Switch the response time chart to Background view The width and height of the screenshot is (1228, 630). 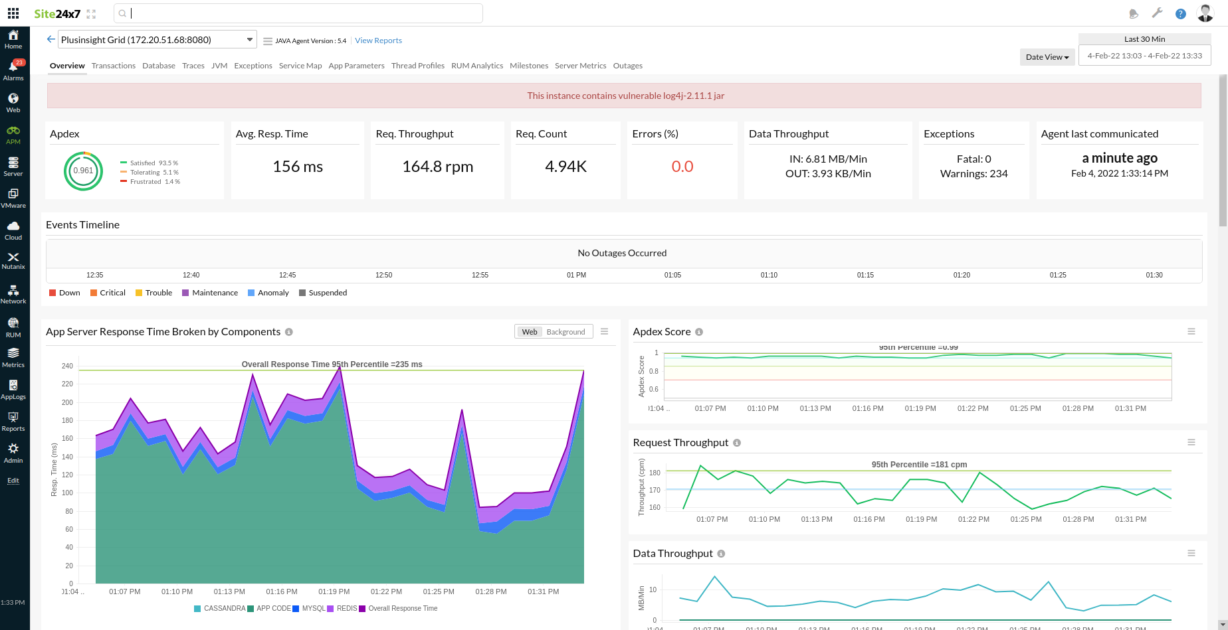point(565,331)
